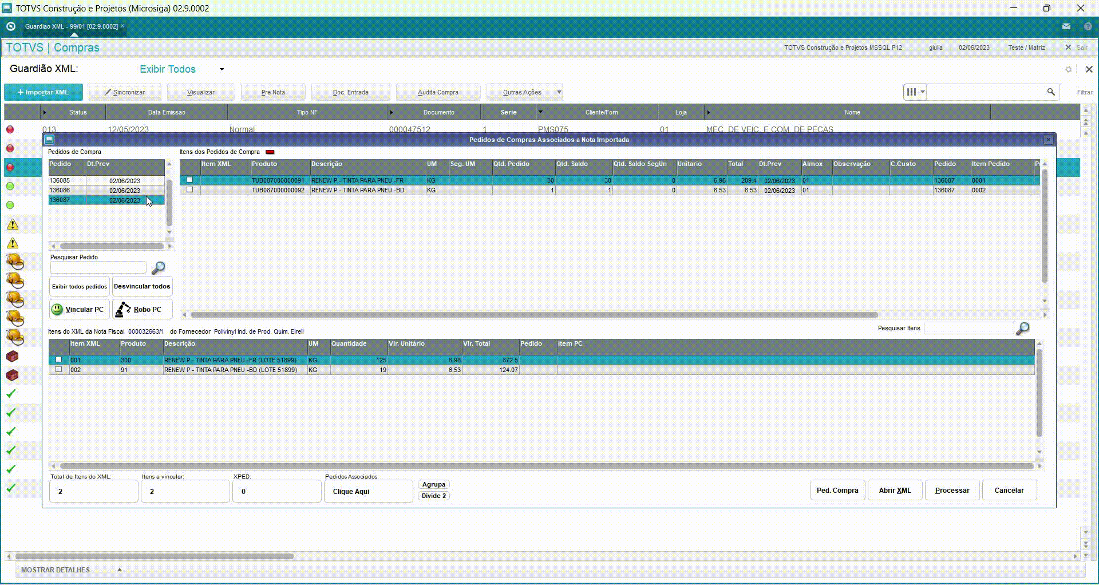
Task: Click the Audita Compra toolbar button
Action: click(x=438, y=92)
